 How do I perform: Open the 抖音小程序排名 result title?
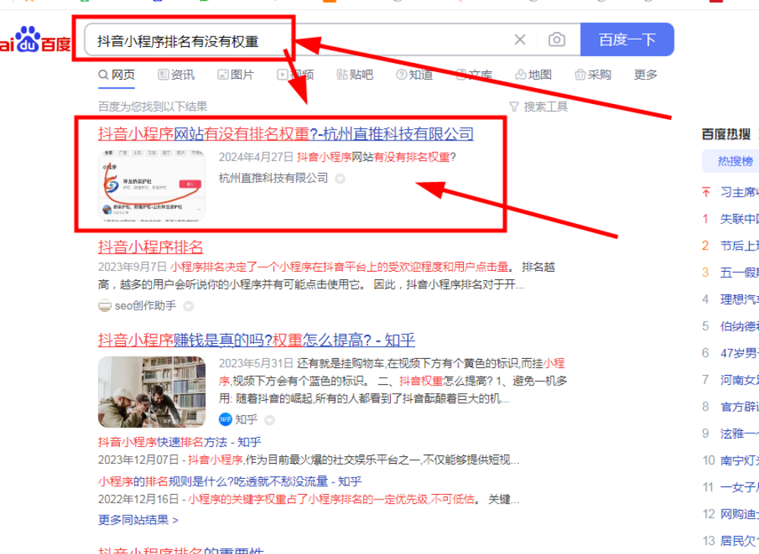pyautogui.click(x=150, y=247)
